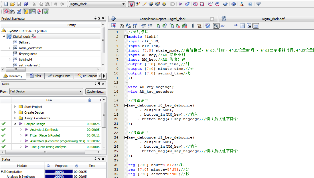The height and width of the screenshot is (178, 314).
Task: Expand the jishi:inst4 entity
Action: pyautogui.click(x=9, y=60)
